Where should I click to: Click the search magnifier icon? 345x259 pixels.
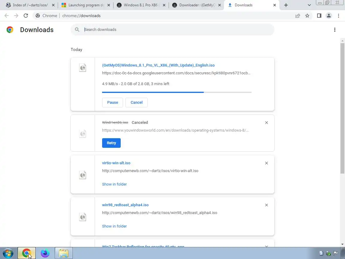tap(77, 29)
